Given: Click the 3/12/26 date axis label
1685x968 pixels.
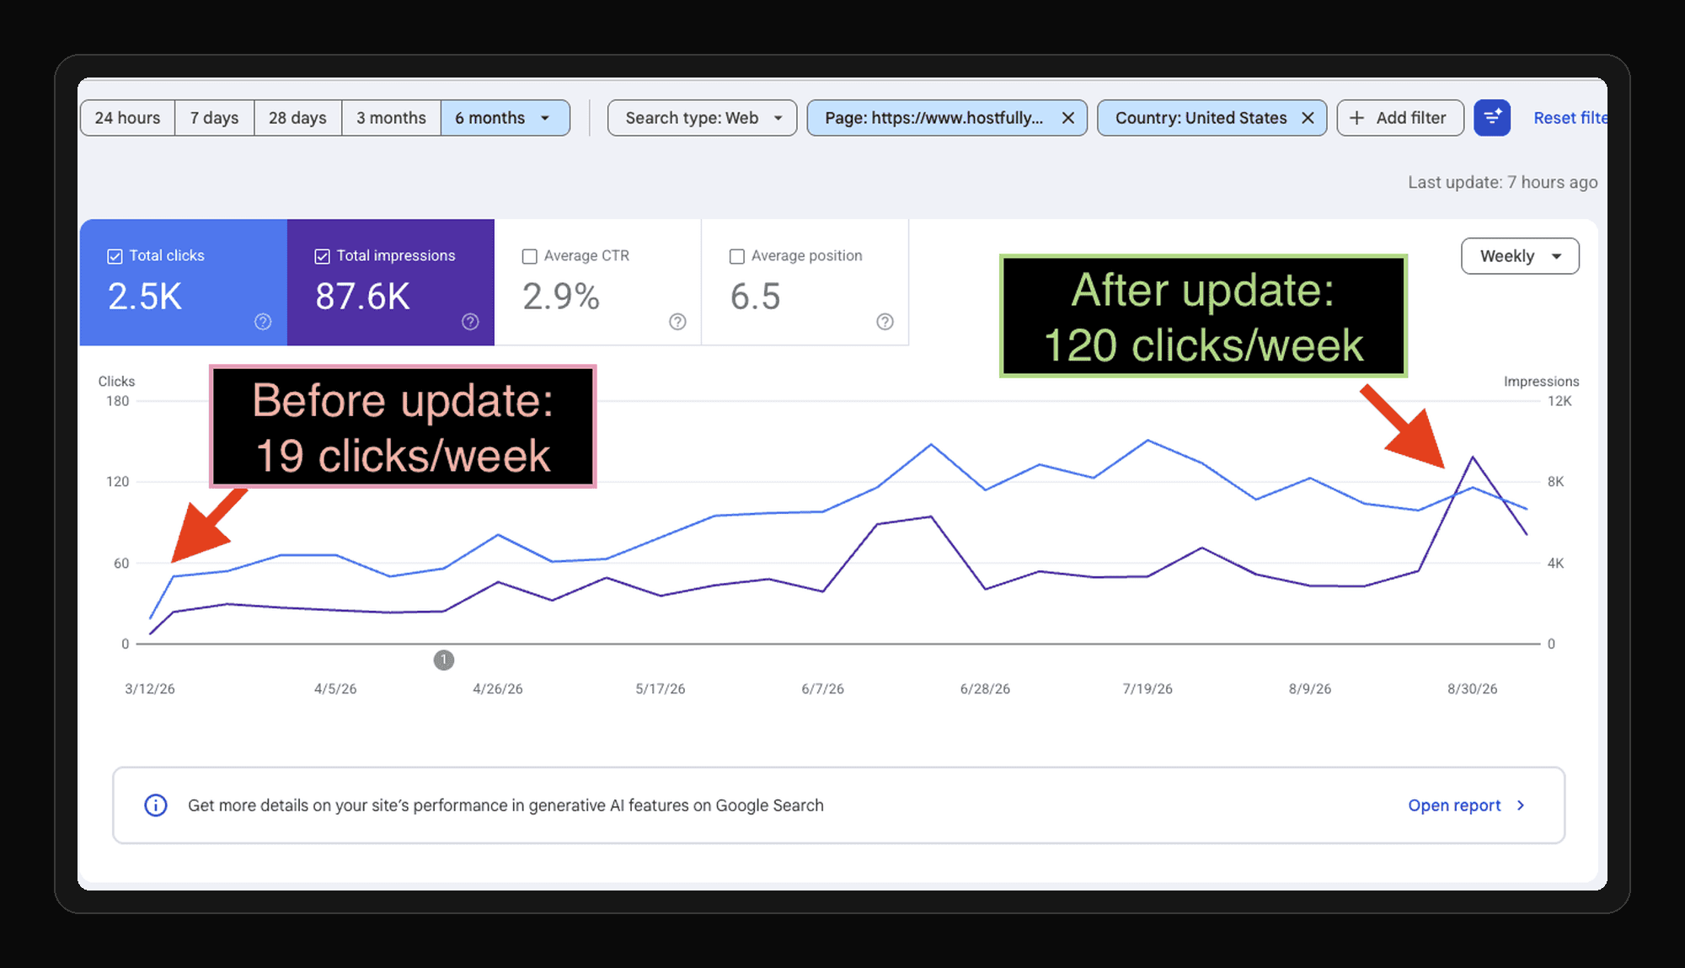Looking at the screenshot, I should tap(150, 689).
